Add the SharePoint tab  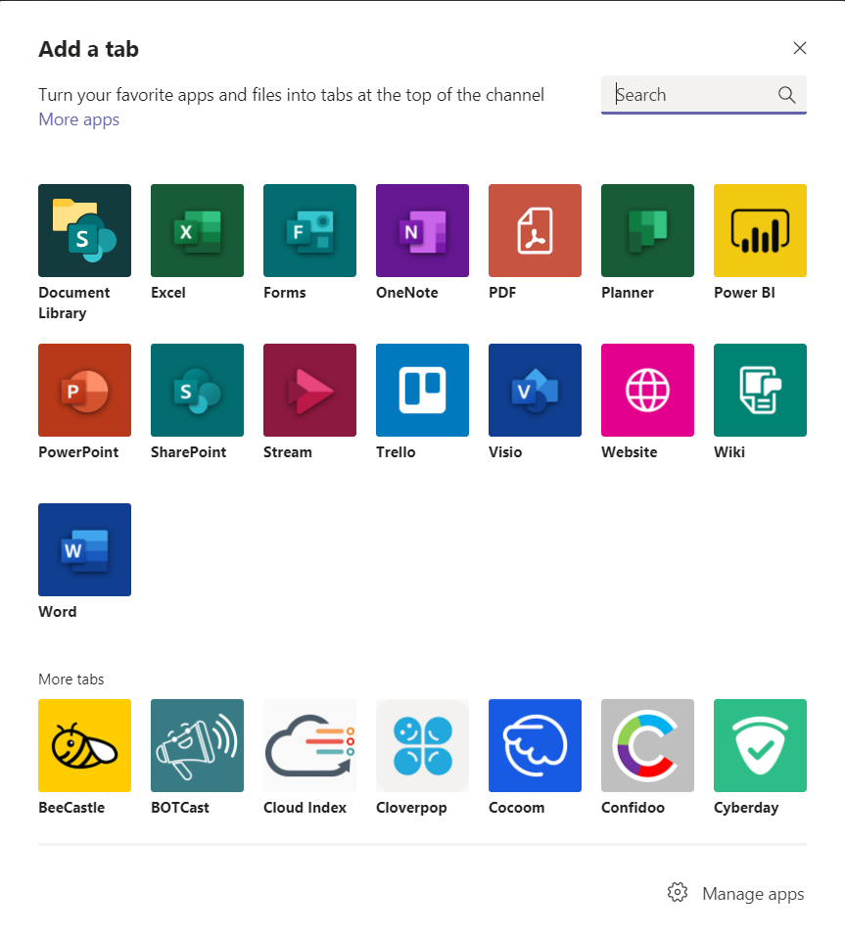click(x=197, y=390)
